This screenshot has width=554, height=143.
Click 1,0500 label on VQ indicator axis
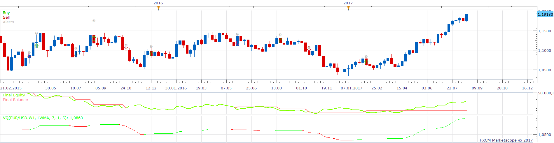click(545, 135)
